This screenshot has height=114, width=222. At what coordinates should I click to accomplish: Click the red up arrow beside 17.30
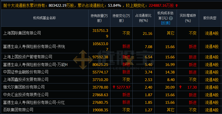tap(180, 87)
